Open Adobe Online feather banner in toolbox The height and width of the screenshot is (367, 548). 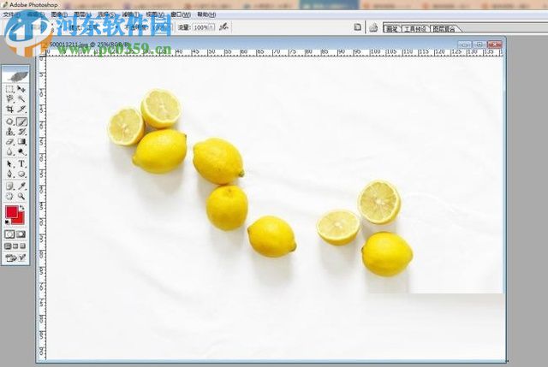15,75
